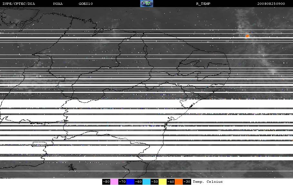Select the pink legend color swatch
The width and height of the screenshot is (293, 185).
[114, 182]
